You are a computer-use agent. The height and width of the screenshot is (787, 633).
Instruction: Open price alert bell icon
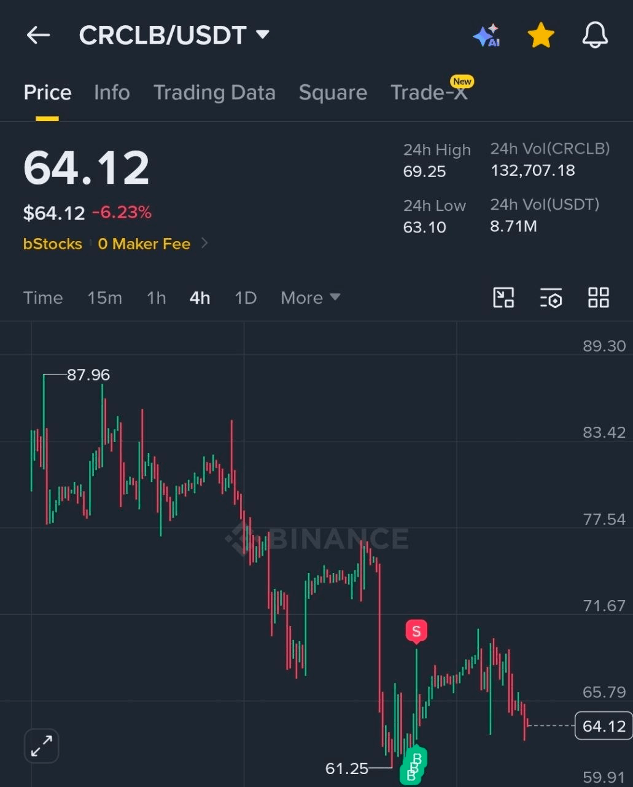pos(595,35)
